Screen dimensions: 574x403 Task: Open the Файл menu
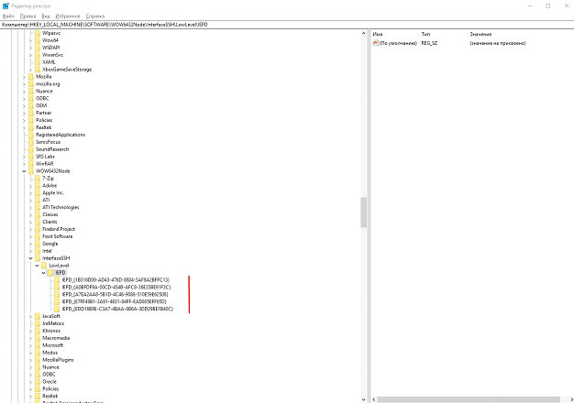coord(8,16)
